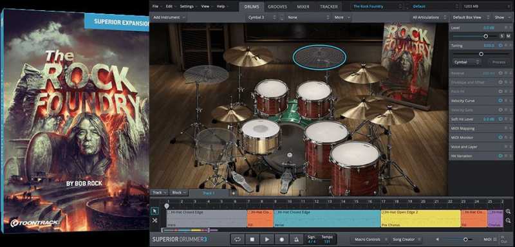This screenshot has height=247, width=515.
Task: Select the arrow pointer tool in track
Action: pyautogui.click(x=154, y=211)
